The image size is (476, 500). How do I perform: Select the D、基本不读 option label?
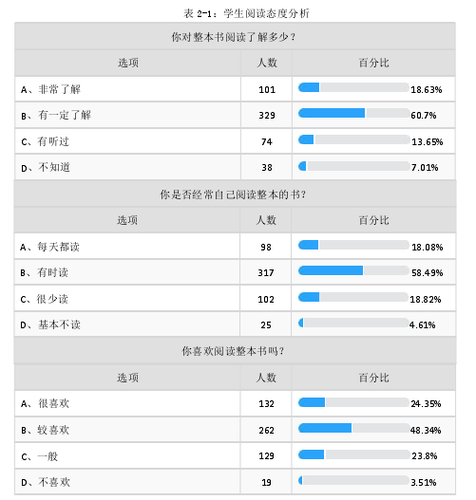[50, 324]
